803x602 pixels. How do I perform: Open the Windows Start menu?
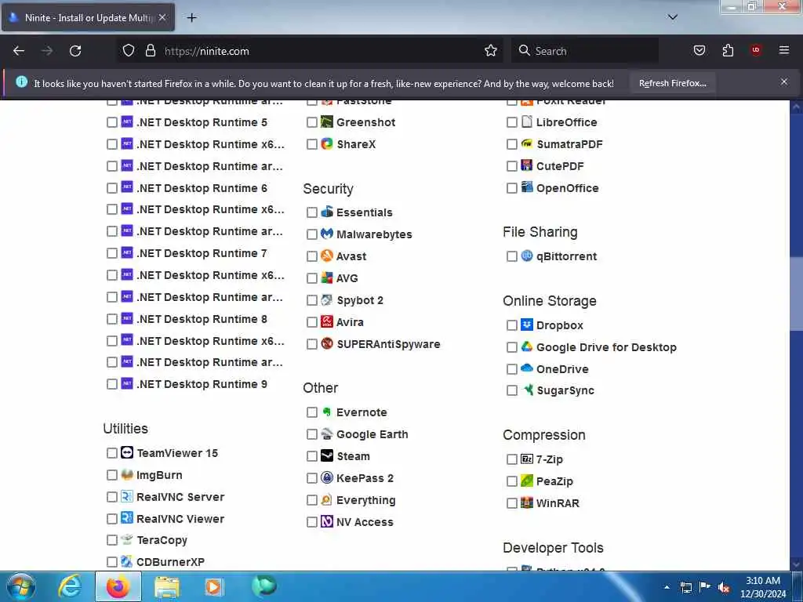point(20,586)
